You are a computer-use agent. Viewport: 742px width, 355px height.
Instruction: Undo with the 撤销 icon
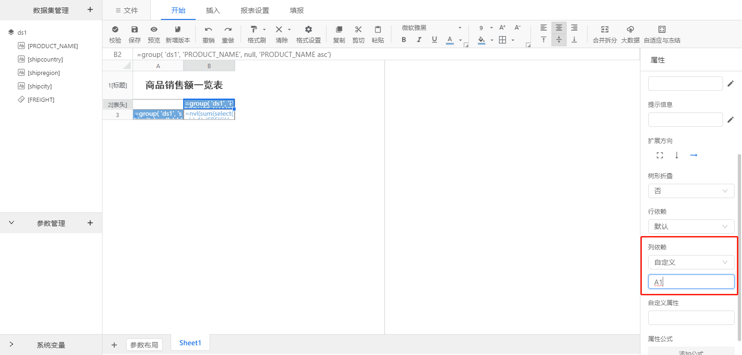click(209, 29)
